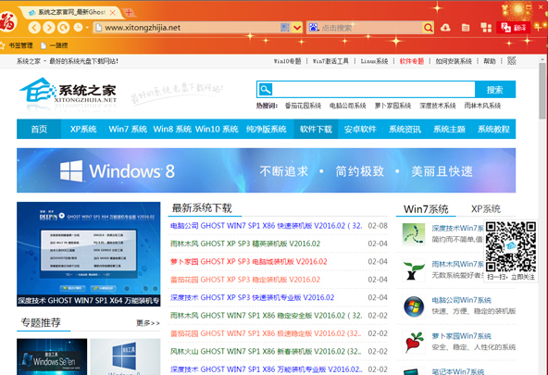548x375 pixels.
Task: Open the 如何安装系统 top link
Action: [454, 61]
